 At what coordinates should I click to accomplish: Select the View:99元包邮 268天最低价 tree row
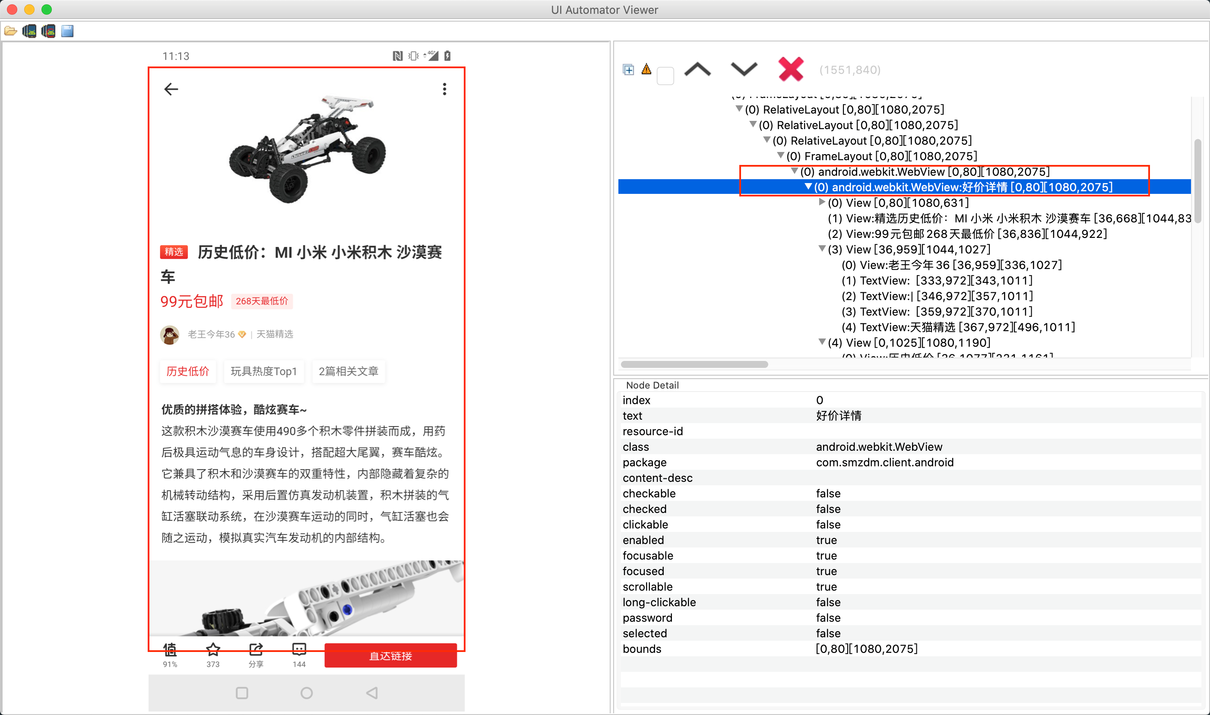(x=967, y=234)
